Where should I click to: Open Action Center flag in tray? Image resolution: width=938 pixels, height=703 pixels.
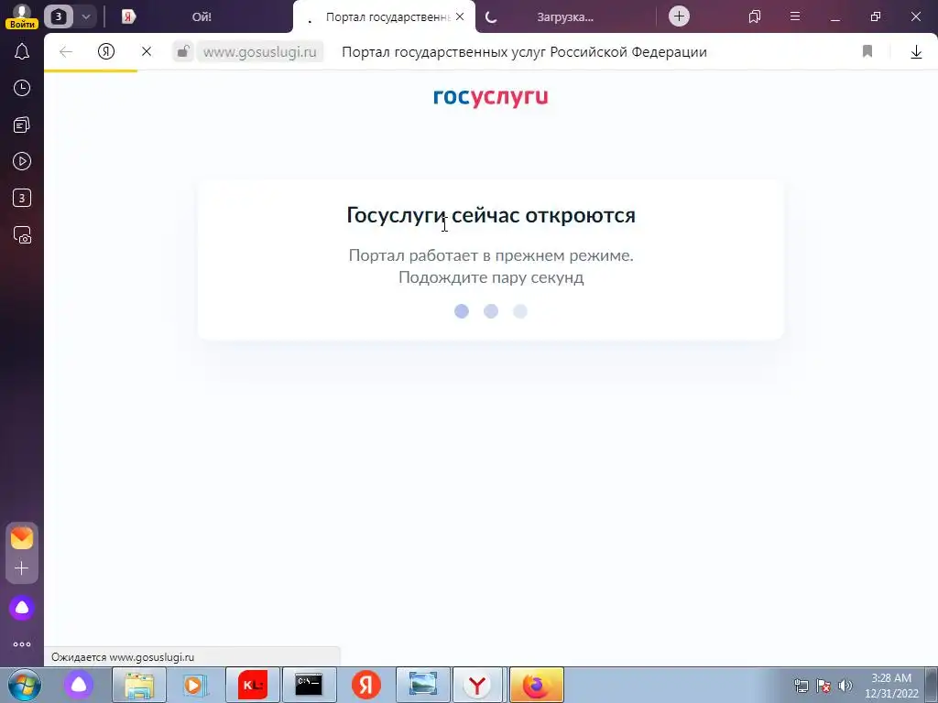pos(823,686)
